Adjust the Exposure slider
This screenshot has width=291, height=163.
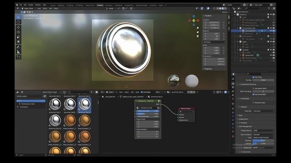point(263,140)
